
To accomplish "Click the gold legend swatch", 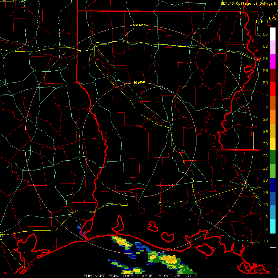I will [273, 131].
